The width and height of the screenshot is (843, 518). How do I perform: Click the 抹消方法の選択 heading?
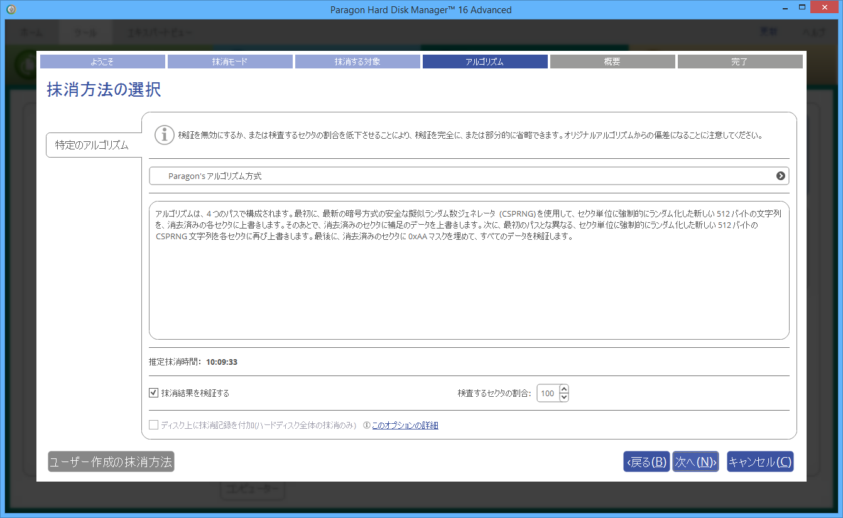pos(104,89)
